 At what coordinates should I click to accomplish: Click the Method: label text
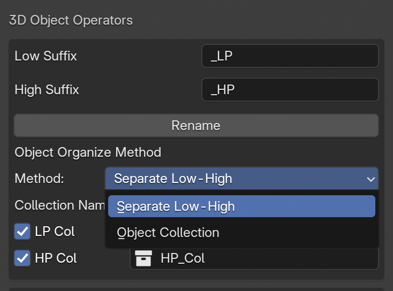point(39,179)
